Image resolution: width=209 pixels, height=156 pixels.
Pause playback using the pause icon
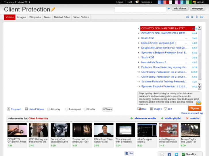(x=192, y=17)
